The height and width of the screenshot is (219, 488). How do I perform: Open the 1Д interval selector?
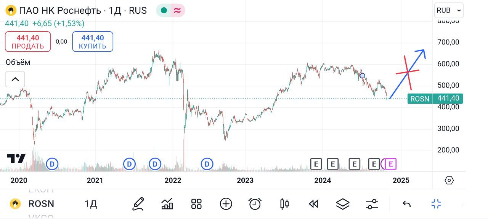pos(91,204)
